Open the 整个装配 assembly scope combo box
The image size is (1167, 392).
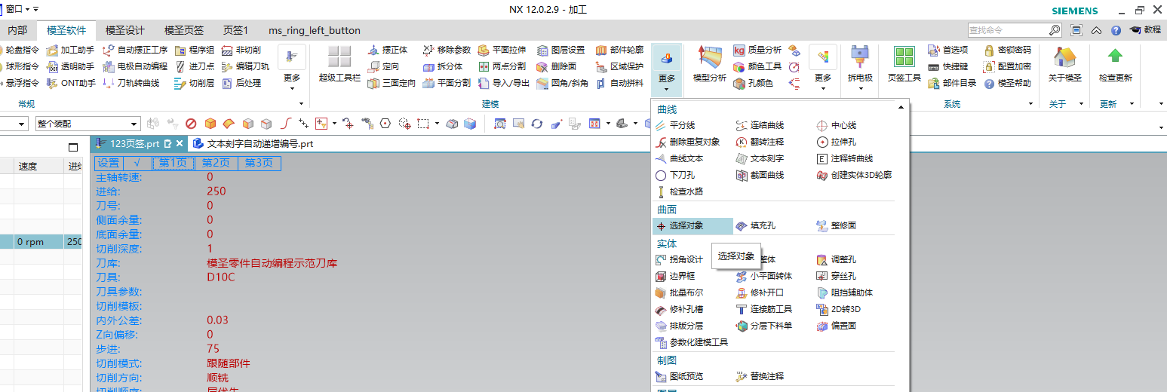coord(88,124)
